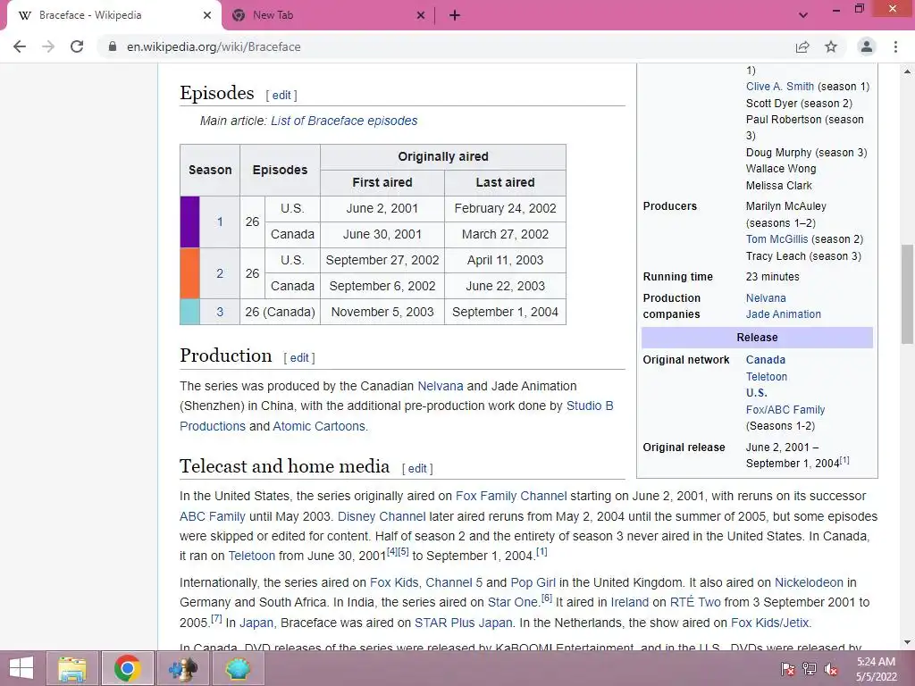Click the teal season 3 color cell

click(189, 312)
